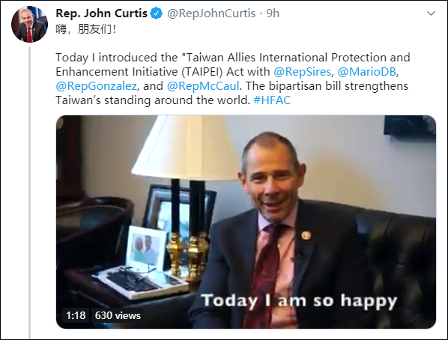448x340 pixels.
Task: Click the 630 views counter
Action: point(118,315)
